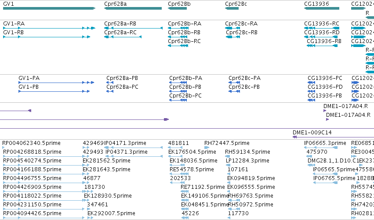
Task: Select transcript Cpr62Ba-RC
Action: (120, 32)
